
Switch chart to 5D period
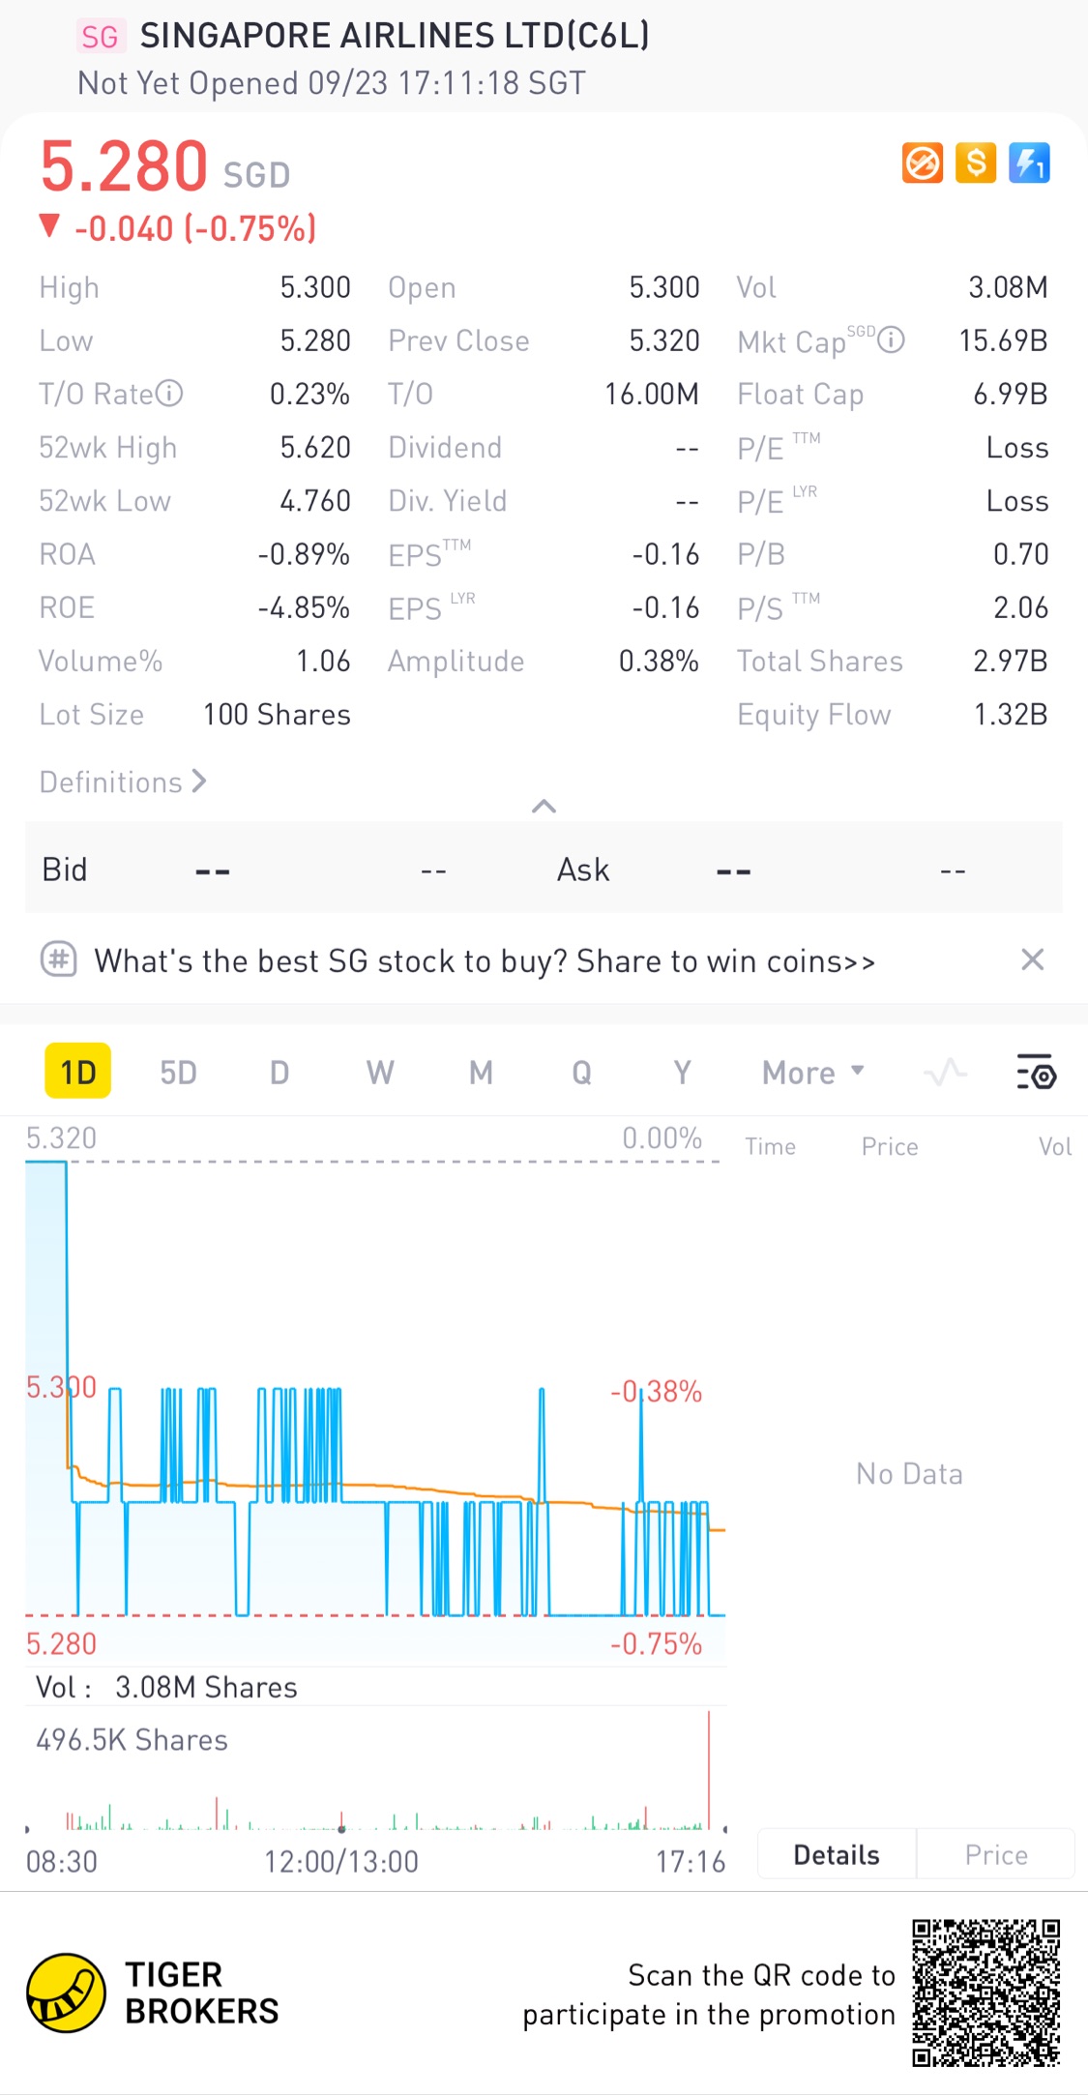pyautogui.click(x=178, y=1073)
